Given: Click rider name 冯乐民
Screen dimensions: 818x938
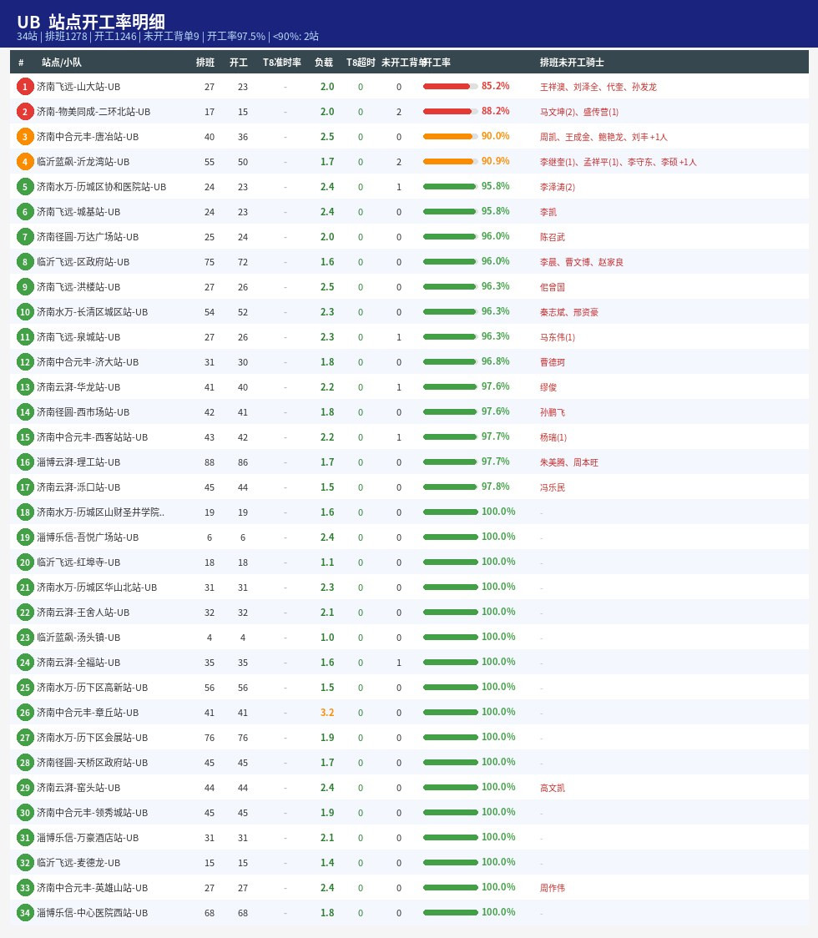Looking at the screenshot, I should tap(553, 487).
